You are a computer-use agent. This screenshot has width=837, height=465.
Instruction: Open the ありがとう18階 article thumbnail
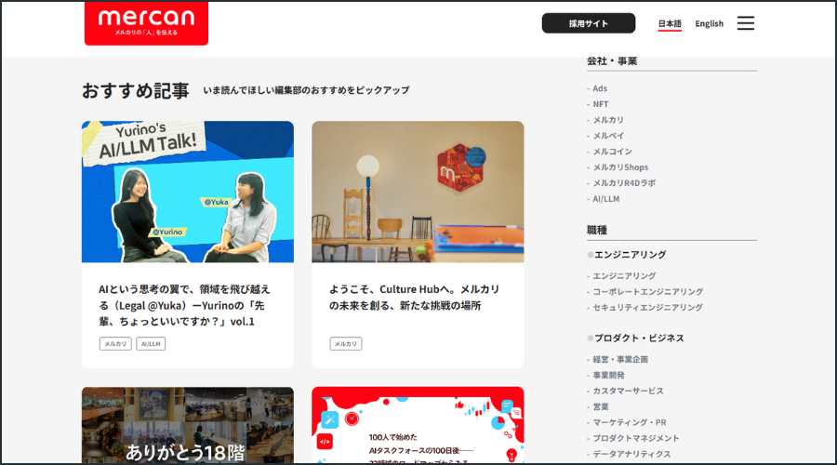[x=187, y=425]
